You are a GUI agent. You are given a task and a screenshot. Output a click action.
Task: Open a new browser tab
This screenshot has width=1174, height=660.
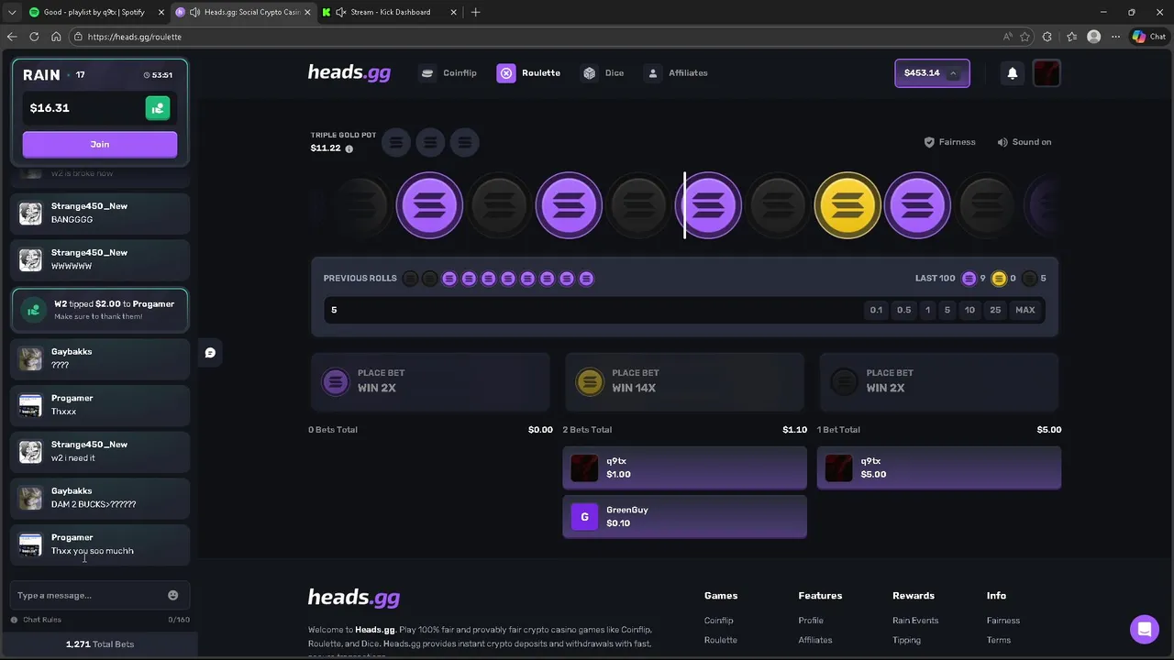coord(475,12)
